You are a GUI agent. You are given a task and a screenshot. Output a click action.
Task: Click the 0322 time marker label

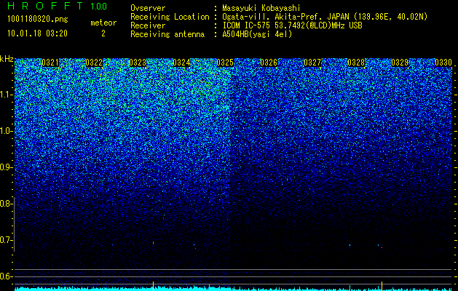(x=94, y=63)
